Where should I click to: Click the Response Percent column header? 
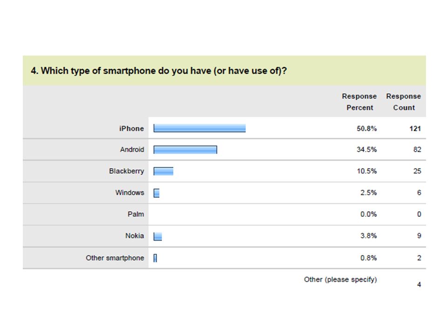coord(359,102)
